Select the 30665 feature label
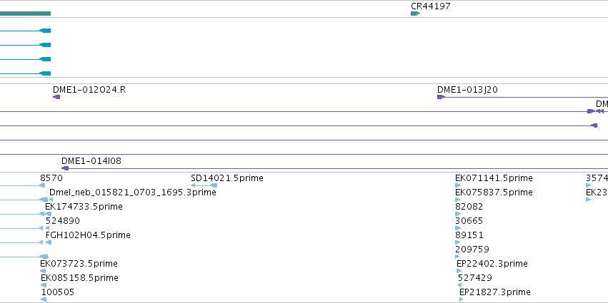This screenshot has width=608, height=303. [469, 221]
